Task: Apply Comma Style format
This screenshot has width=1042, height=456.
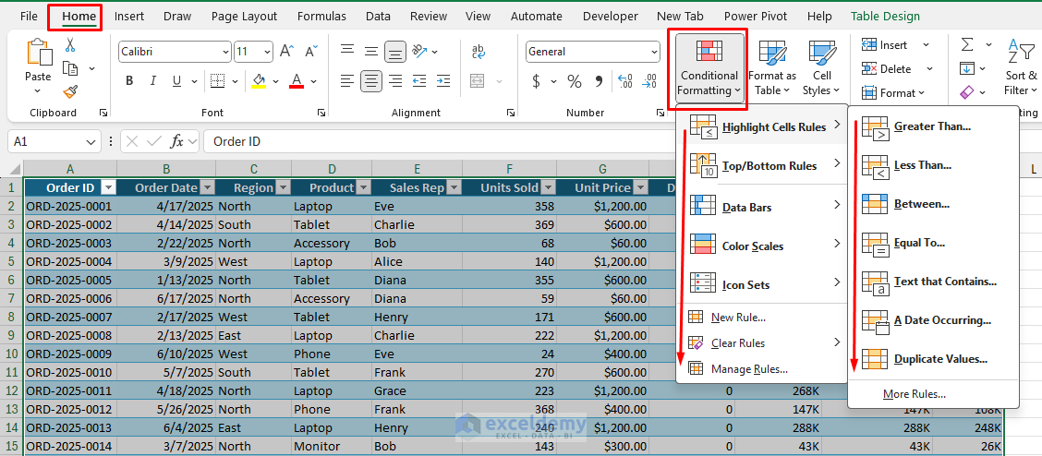Action: click(598, 81)
